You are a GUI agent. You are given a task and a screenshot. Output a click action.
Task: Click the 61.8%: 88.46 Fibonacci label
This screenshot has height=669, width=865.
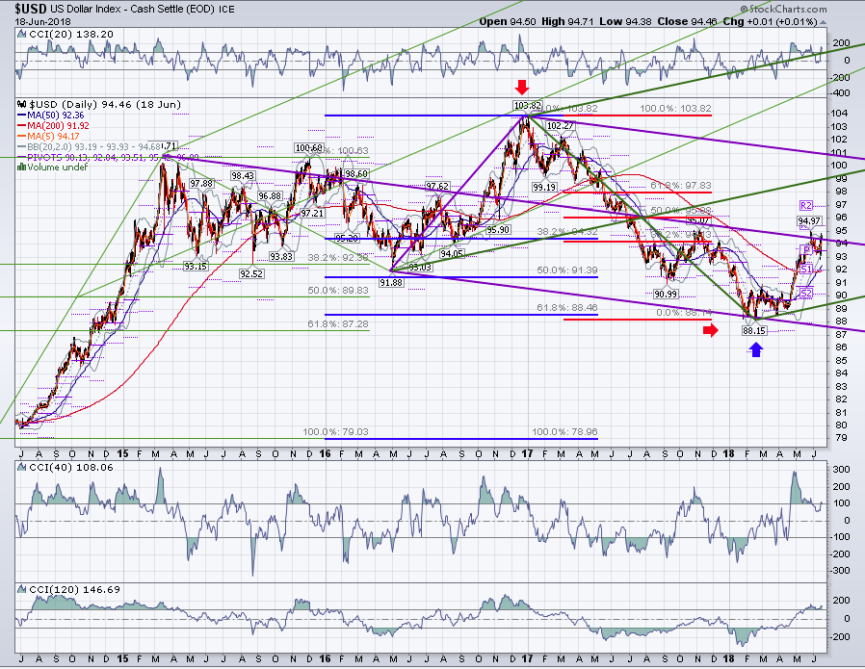point(567,307)
